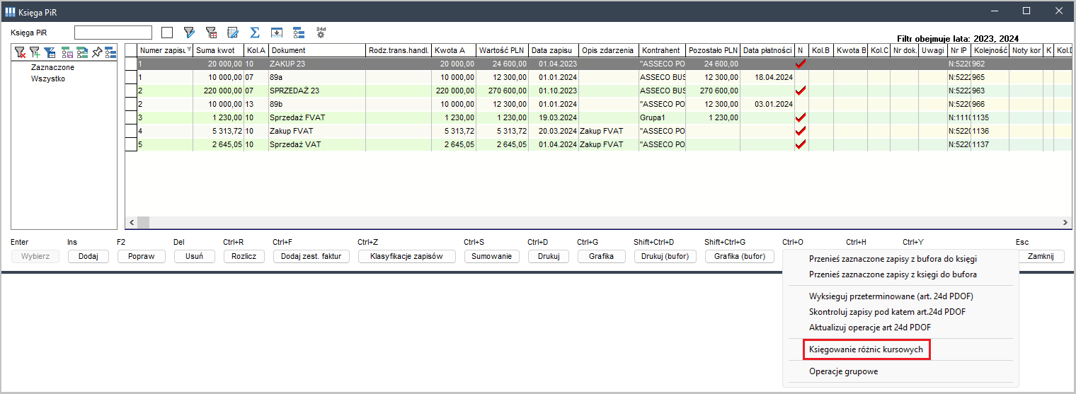Screen dimensions: 1076x394
Task: Click the 'Dodaj zest. faktur' button
Action: click(311, 257)
